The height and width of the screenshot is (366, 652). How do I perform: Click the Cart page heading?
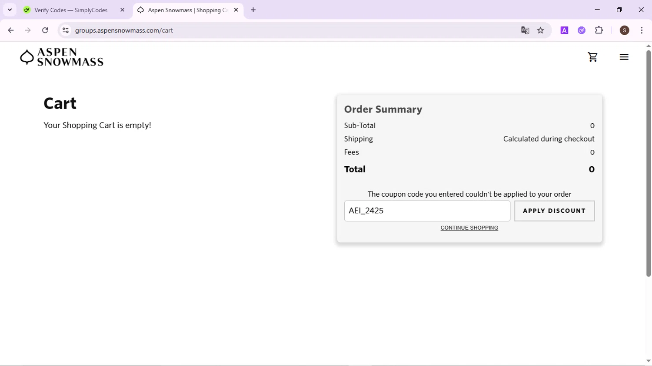pos(60,103)
